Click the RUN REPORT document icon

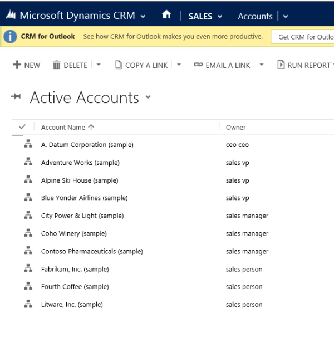[x=281, y=65]
